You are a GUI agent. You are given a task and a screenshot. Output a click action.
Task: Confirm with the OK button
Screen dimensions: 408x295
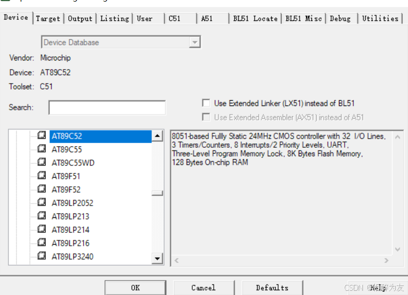tap(135, 288)
